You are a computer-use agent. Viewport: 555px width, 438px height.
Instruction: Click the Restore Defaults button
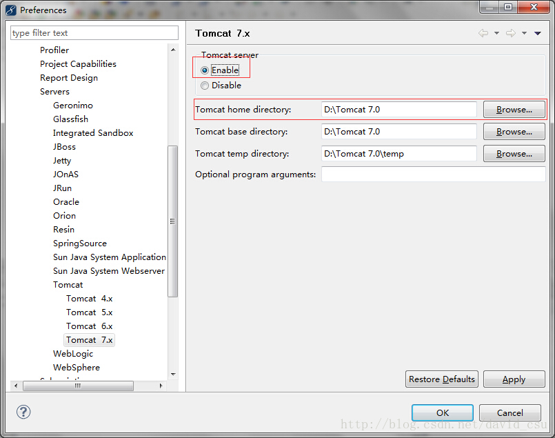pyautogui.click(x=442, y=379)
